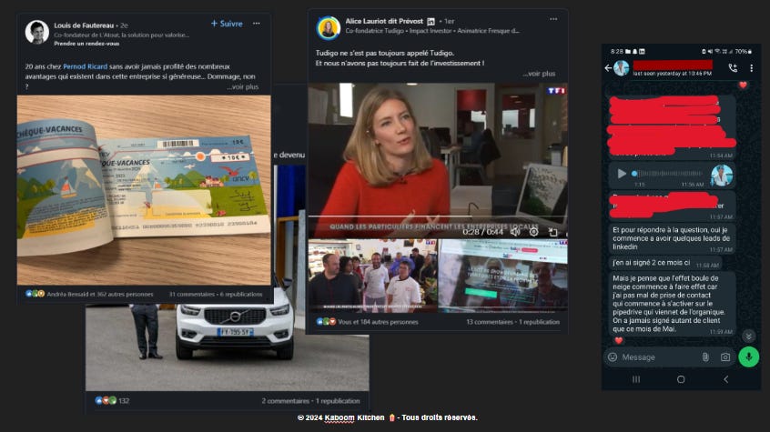This screenshot has width=770, height=432.
Task: Open the group photo thumbnail with chefs
Action: click(x=372, y=276)
